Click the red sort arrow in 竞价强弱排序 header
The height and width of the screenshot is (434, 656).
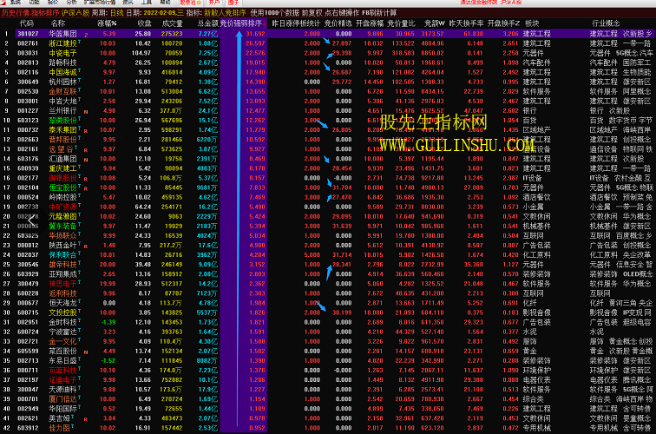coord(263,23)
